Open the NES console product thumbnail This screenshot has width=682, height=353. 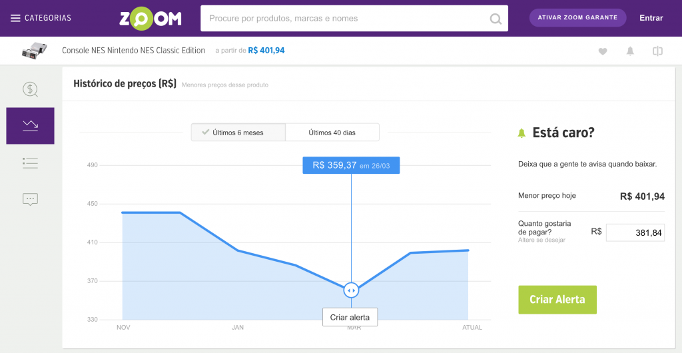tap(33, 51)
